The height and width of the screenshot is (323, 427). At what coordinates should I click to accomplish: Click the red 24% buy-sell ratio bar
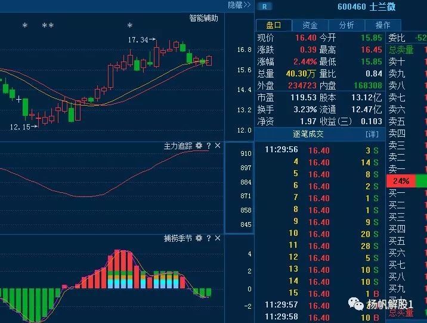tap(401, 182)
